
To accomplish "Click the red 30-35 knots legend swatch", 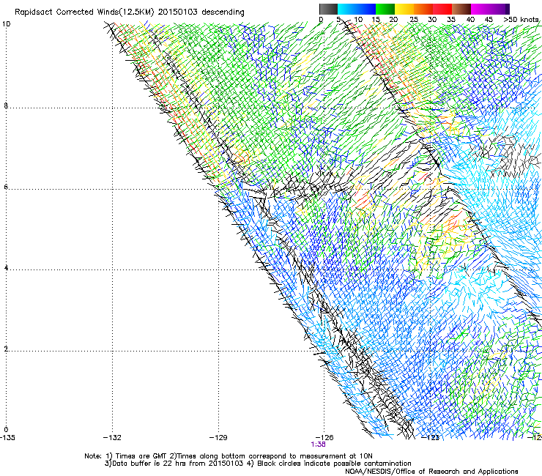I will (442, 9).
